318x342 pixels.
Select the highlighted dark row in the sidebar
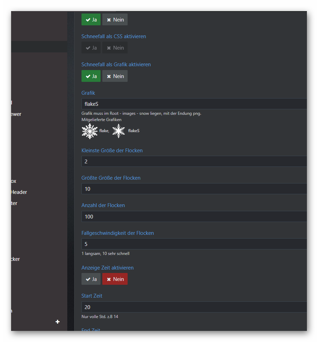pos(39,47)
